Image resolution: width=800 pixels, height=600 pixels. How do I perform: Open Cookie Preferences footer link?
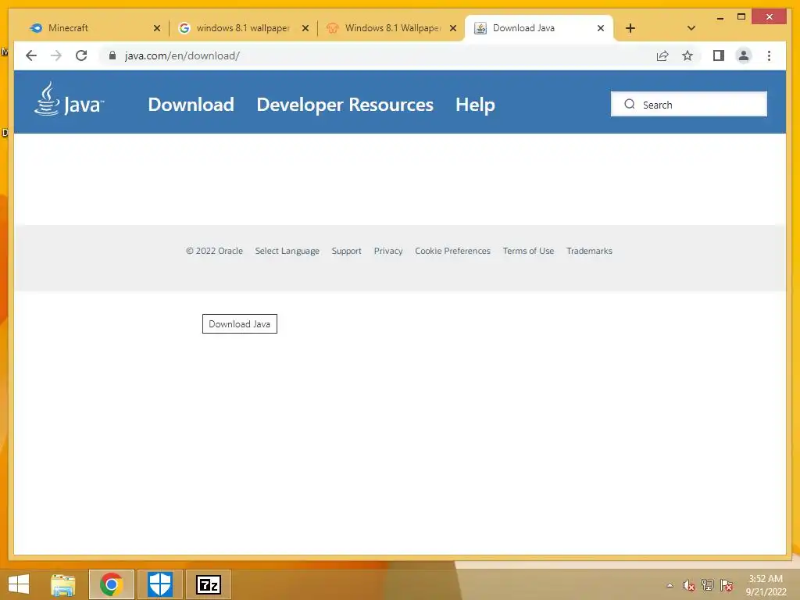click(452, 251)
